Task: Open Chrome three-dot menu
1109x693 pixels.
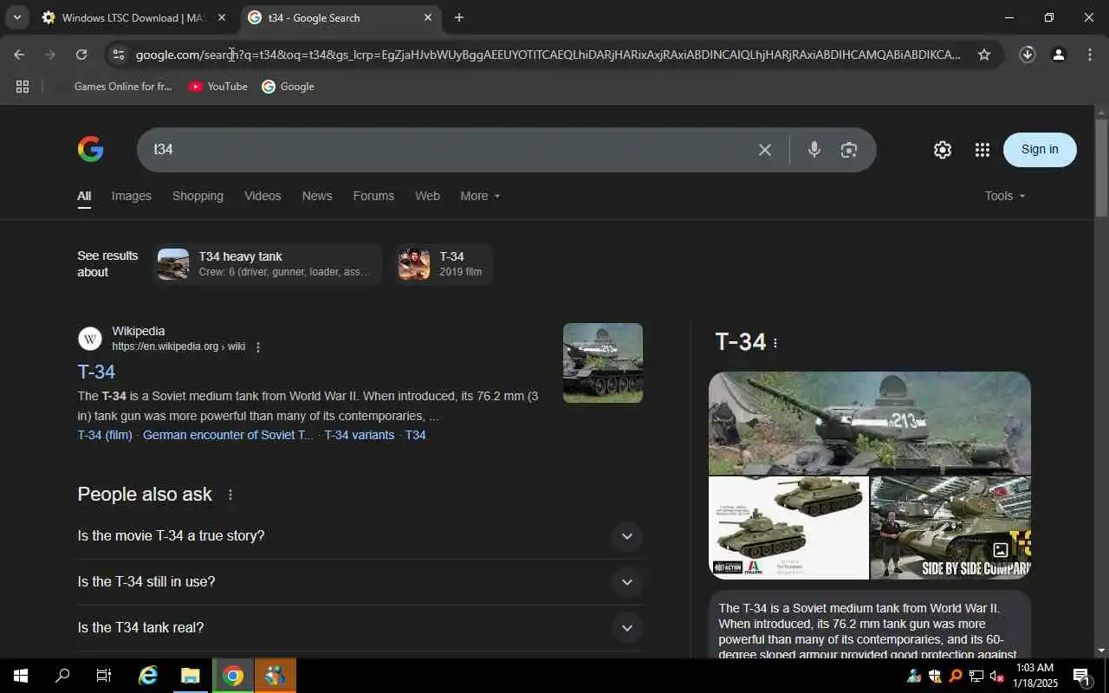Action: point(1090,55)
